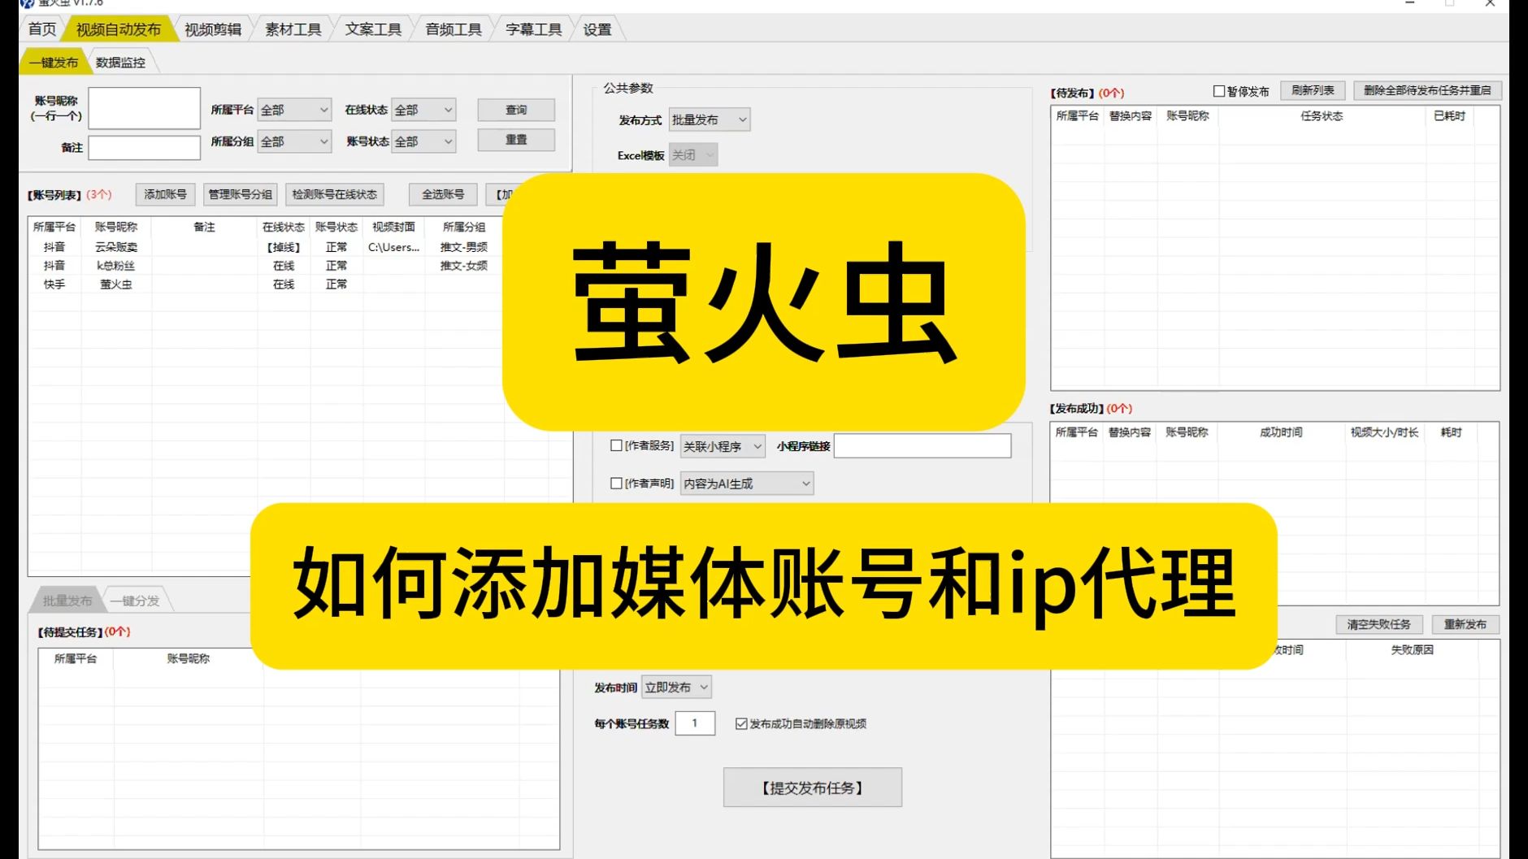The width and height of the screenshot is (1528, 859).
Task: Expand the 所属分组 filter dropdown
Action: (294, 141)
